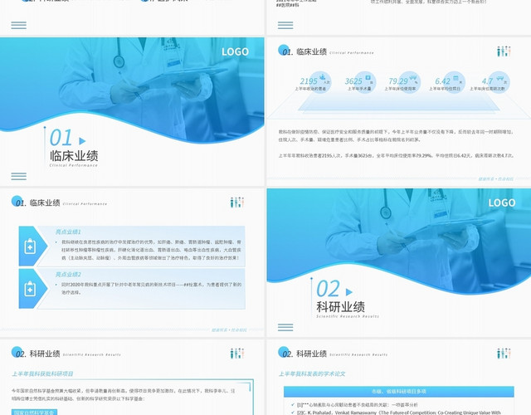The height and width of the screenshot is (415, 531).
Task: Click the clipboard icon next to 亮点业绩1
Action: [30, 246]
